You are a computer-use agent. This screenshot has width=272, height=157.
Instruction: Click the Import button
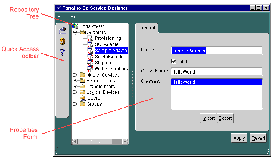click(208, 118)
